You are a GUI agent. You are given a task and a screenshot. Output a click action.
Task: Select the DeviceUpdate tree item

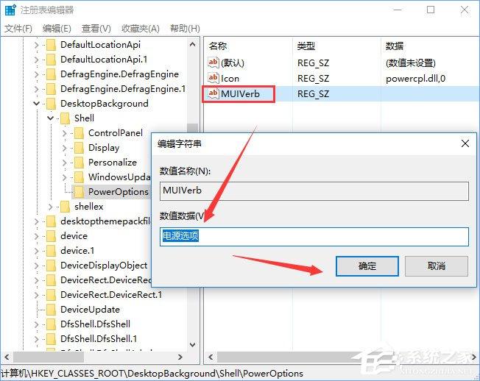pos(90,310)
